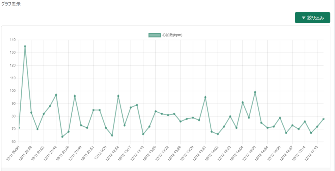Click the 140 y-axis label
Image resolution: width=335 pixels, height=171 pixels.
pyautogui.click(x=13, y=40)
